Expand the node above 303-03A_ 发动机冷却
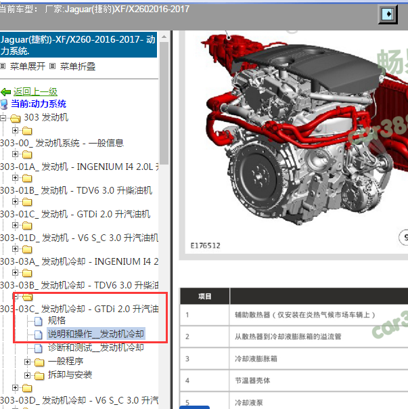This screenshot has height=409, width=408. 15,249
